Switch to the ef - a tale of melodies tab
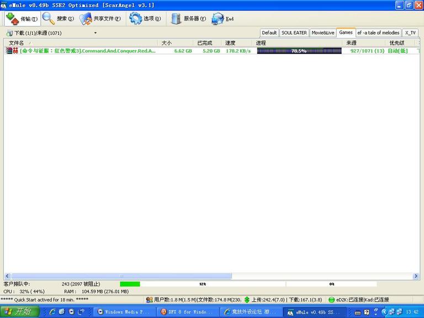The image size is (424, 318). pyautogui.click(x=378, y=33)
